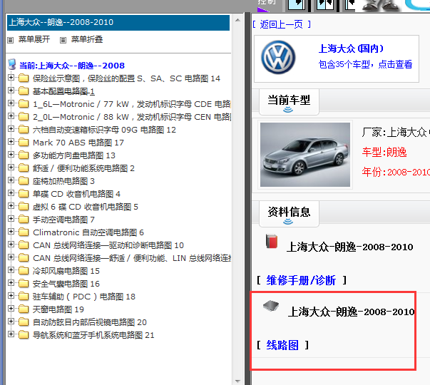Click folder icon of 自动防眩目内部后视镜电路图 20

pyautogui.click(x=24, y=322)
